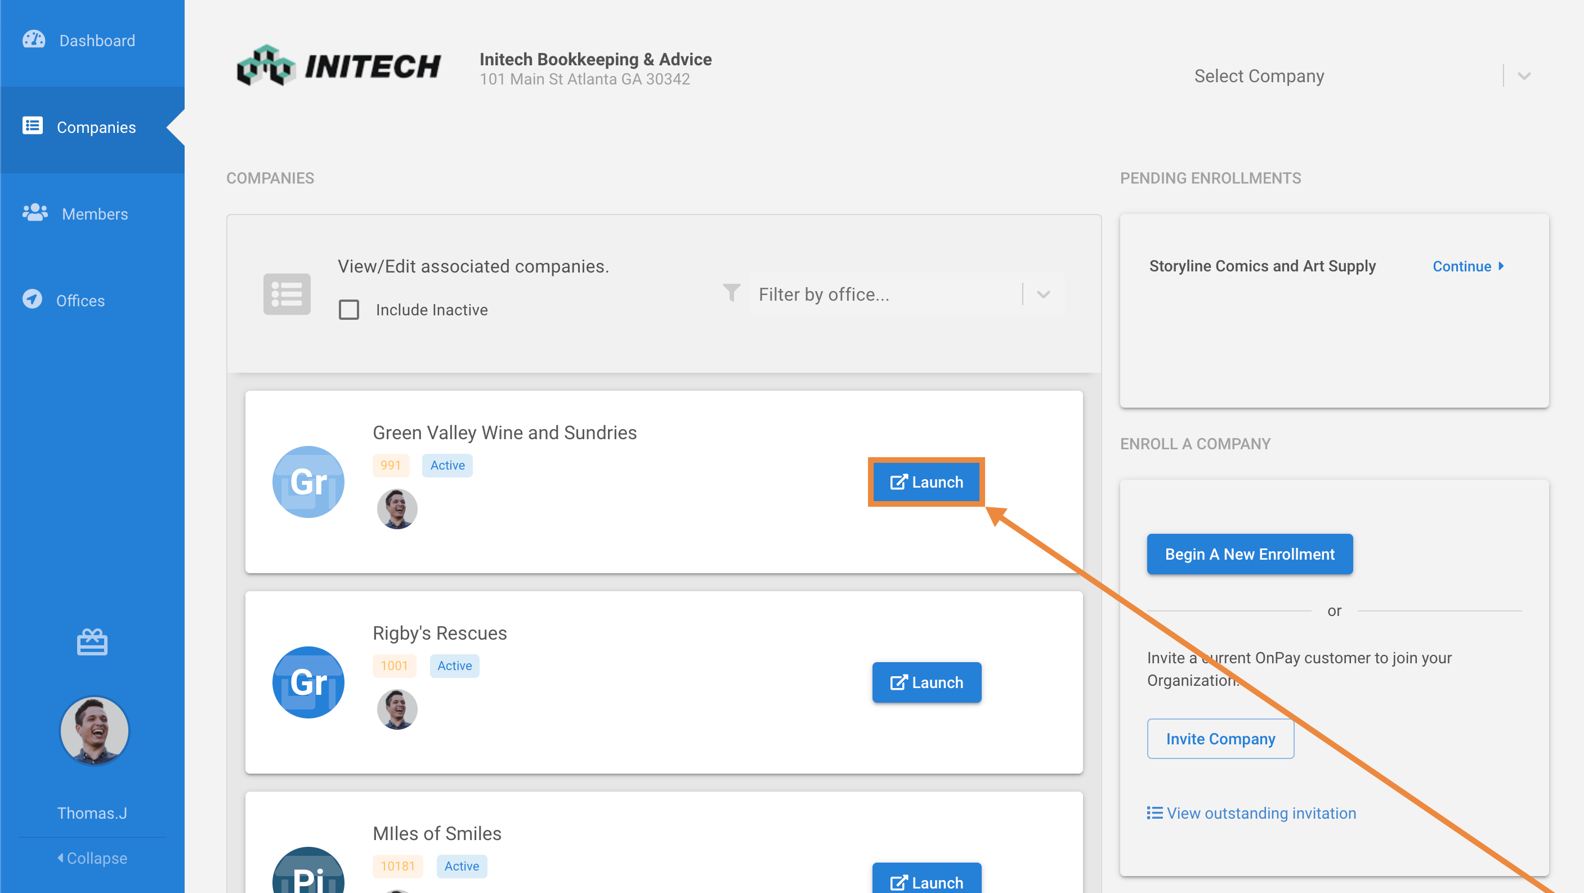
Task: Open Members menu item
Action: coord(92,214)
